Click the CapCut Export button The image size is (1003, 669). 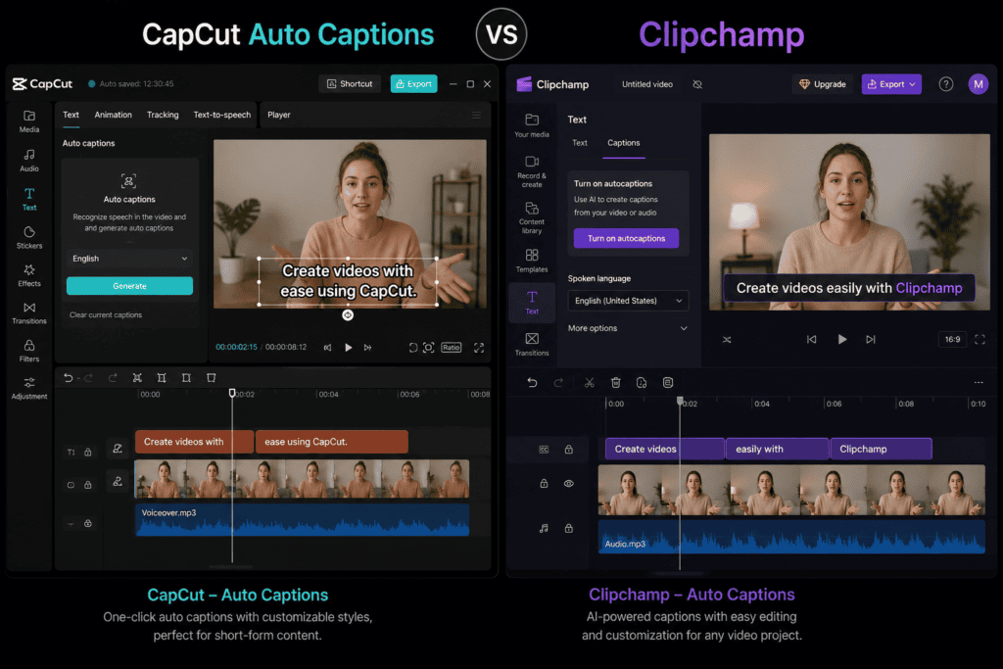click(414, 84)
